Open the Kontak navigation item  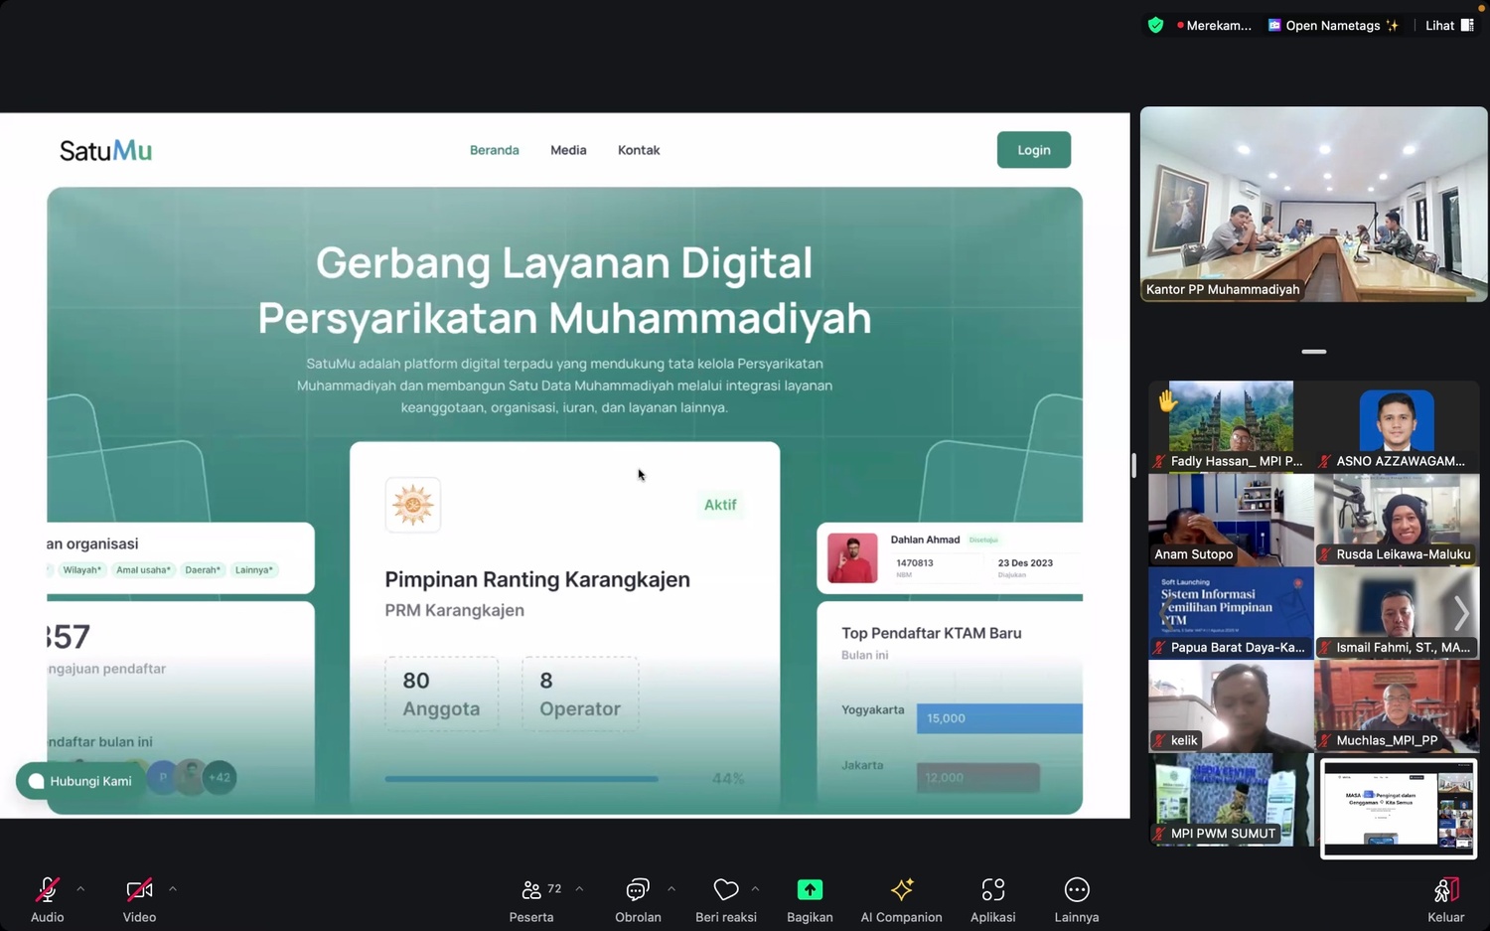coord(638,150)
